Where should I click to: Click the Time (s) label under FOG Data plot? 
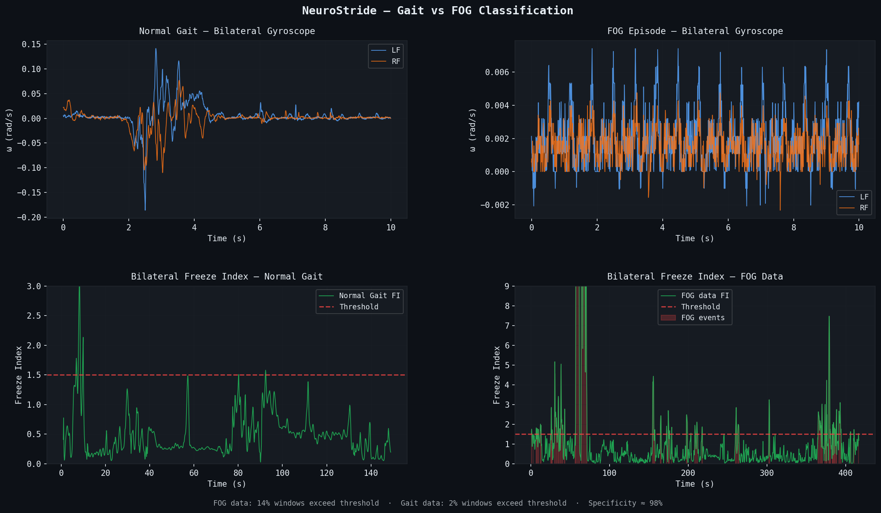pyautogui.click(x=694, y=484)
